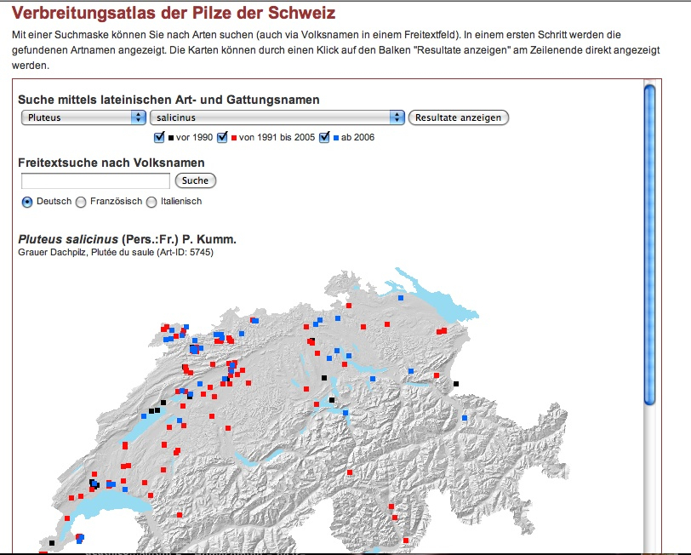Switch language to Italienisch
The image size is (691, 555).
(x=151, y=202)
